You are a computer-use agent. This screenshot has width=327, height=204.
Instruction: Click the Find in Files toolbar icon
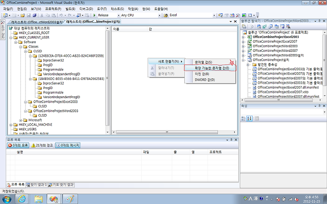166,15
